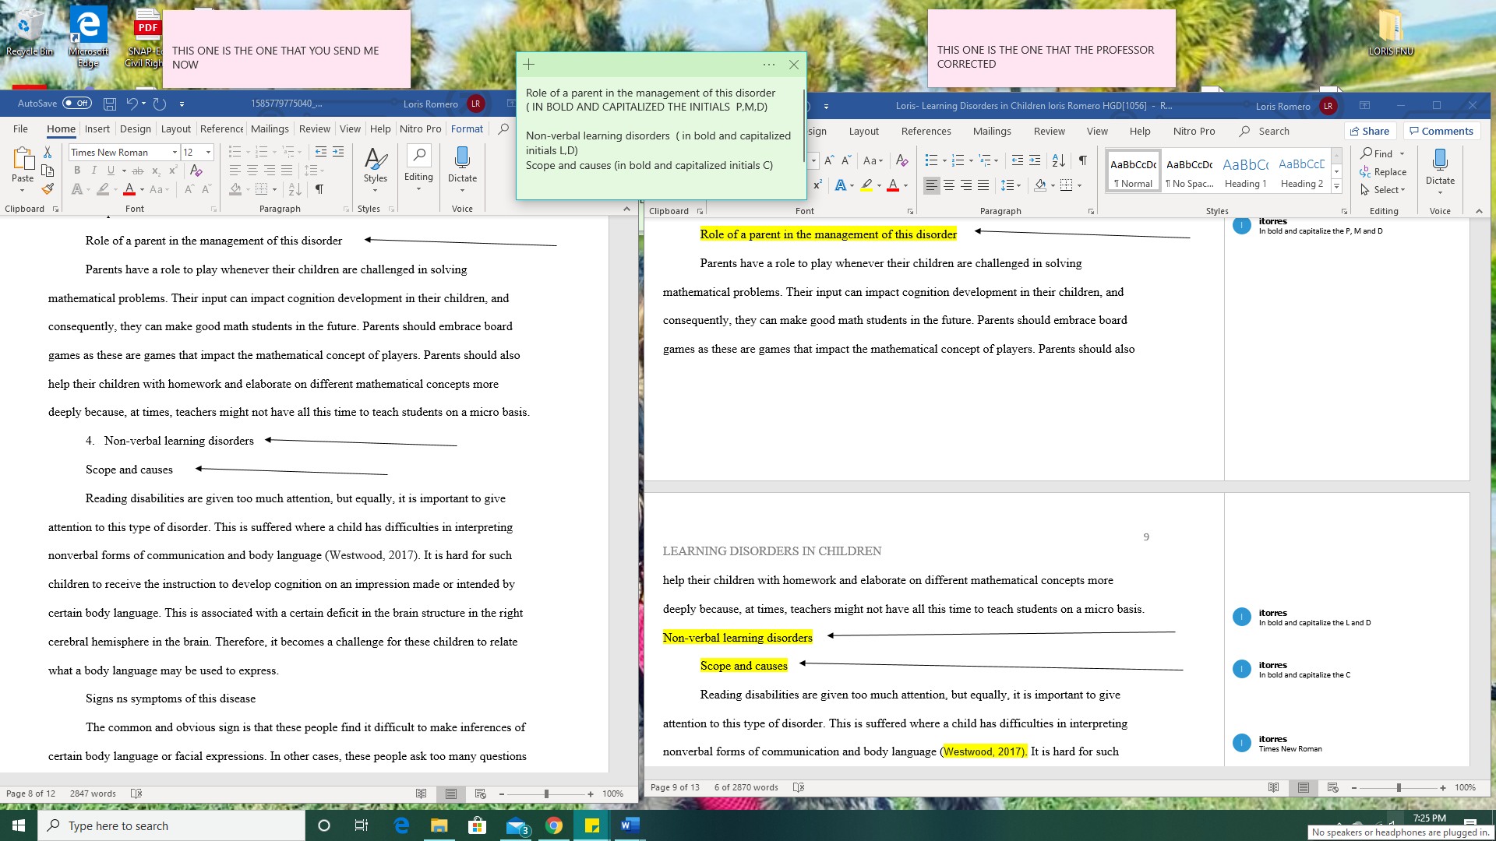The image size is (1496, 841).
Task: Open Chrome from the taskbar
Action: 554,825
